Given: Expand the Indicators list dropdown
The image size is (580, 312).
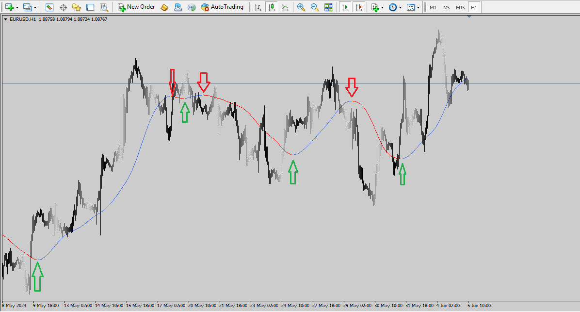Looking at the screenshot, I should 382,8.
